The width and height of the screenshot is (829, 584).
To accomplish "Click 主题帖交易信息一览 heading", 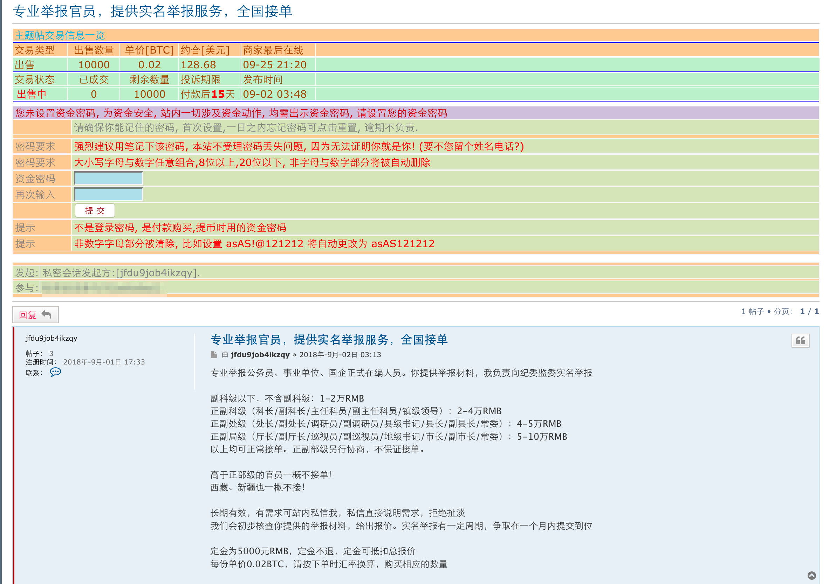I will pyautogui.click(x=60, y=35).
